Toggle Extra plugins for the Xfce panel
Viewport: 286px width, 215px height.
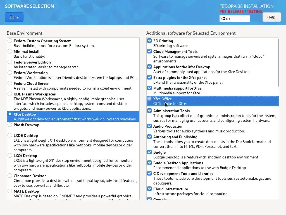[x=149, y=77]
